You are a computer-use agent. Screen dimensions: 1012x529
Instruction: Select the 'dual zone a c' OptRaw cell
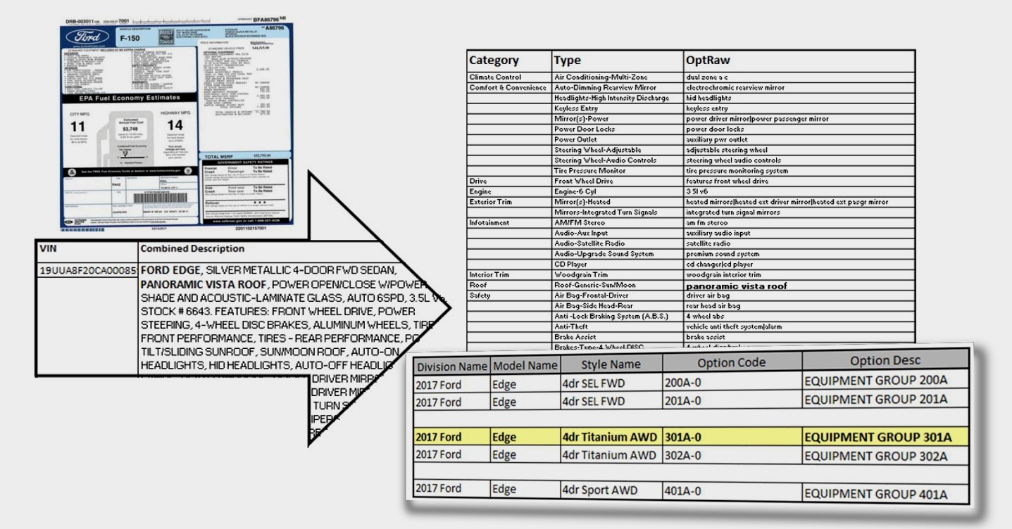coord(799,77)
